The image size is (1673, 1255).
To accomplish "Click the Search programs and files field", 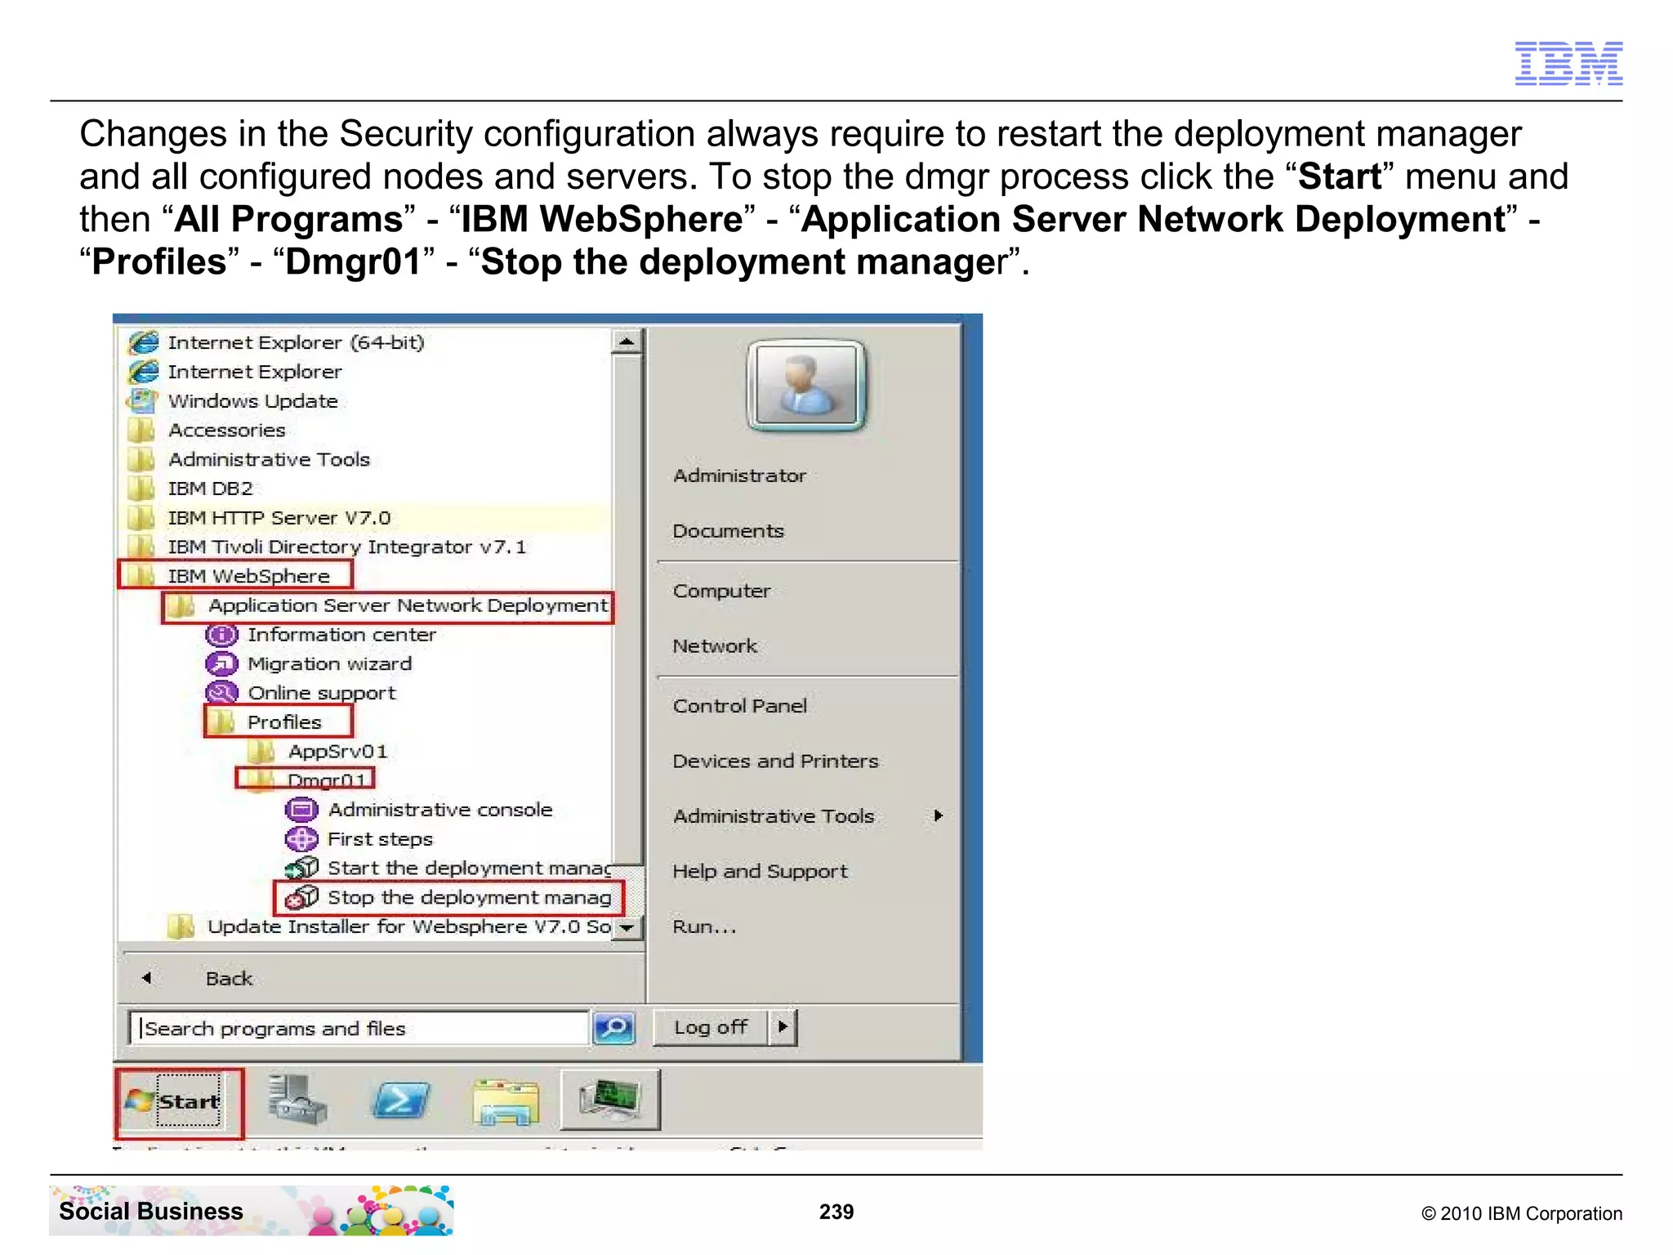I will tap(359, 1028).
